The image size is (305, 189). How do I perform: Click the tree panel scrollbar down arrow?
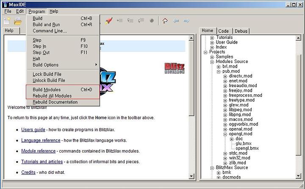(298, 176)
